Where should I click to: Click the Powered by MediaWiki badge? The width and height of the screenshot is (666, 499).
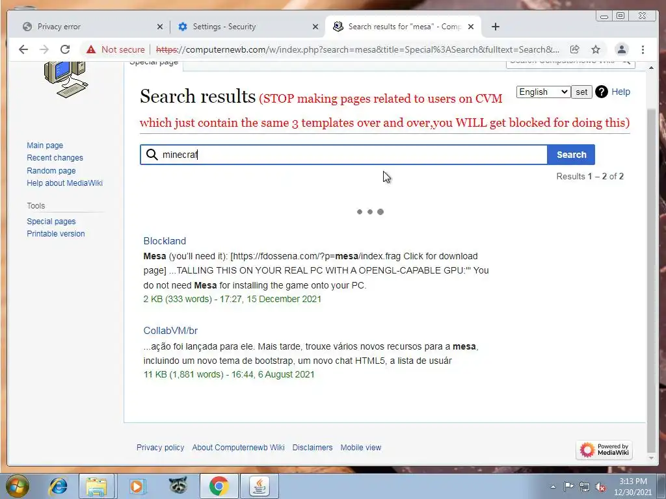[x=604, y=450]
